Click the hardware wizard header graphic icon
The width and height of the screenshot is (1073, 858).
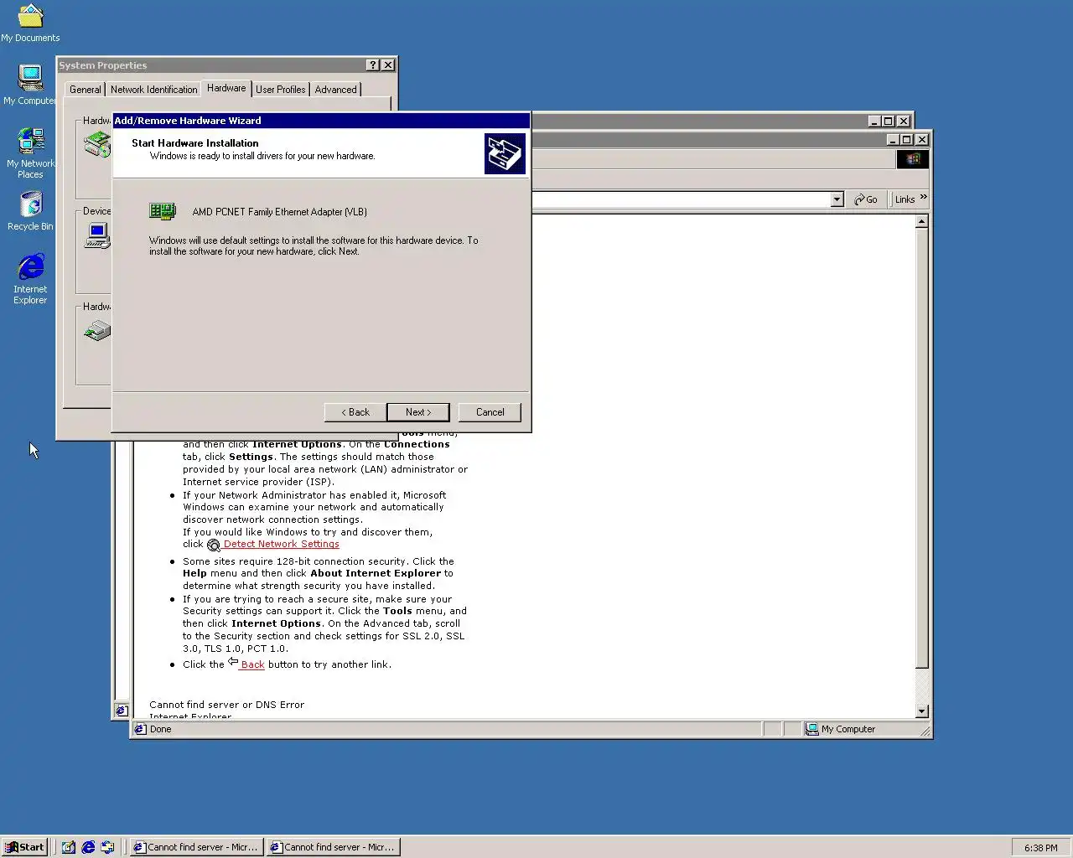click(x=505, y=153)
